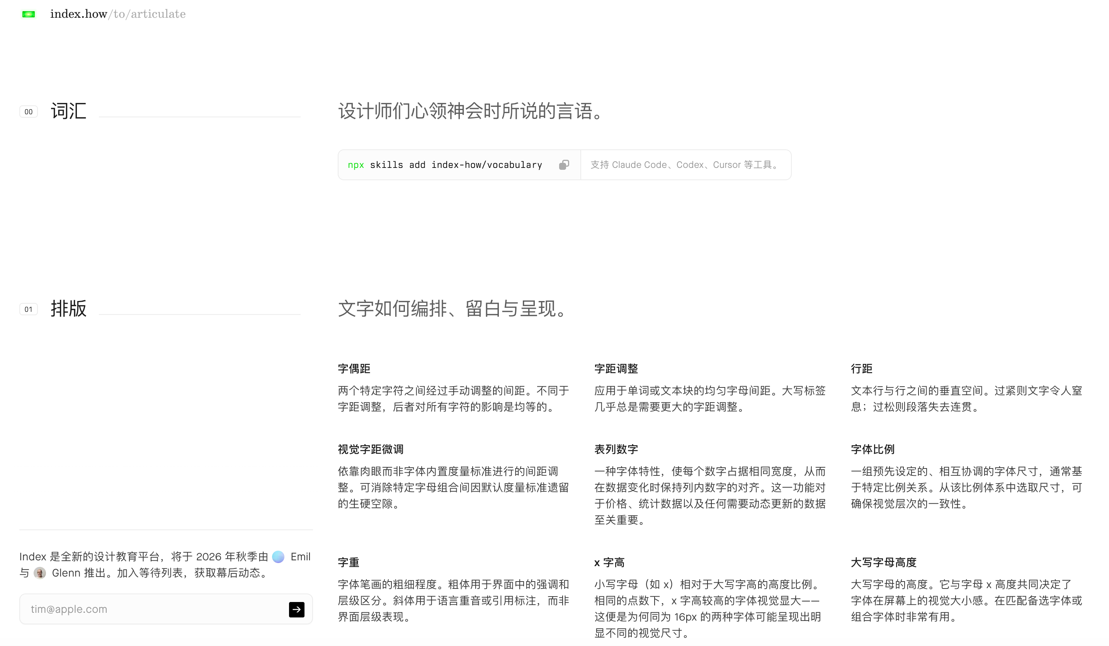This screenshot has height=646, width=1109.
Task: Click the 字重 term heading
Action: click(349, 563)
